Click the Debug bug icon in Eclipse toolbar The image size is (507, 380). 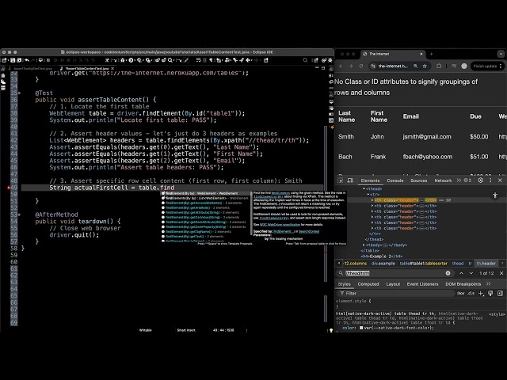123,60
